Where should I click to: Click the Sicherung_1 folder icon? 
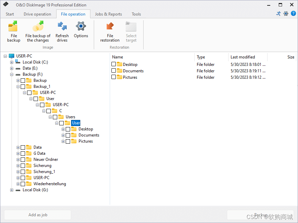tap(29, 171)
